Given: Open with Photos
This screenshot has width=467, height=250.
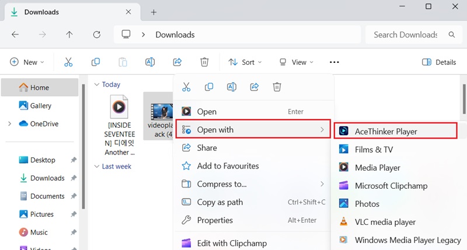Looking at the screenshot, I should tap(399, 204).
